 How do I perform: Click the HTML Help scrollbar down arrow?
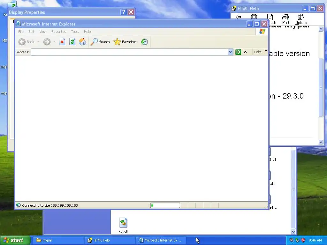(x=321, y=142)
